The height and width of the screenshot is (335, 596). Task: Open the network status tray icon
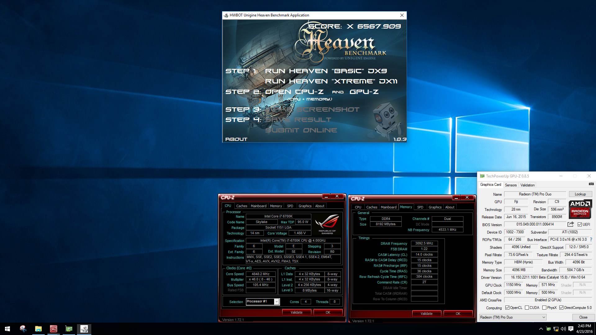click(556, 329)
